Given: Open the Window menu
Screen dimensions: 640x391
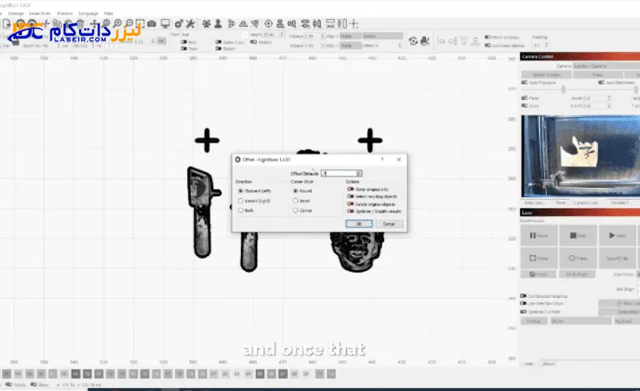Looking at the screenshot, I should click(x=64, y=13).
